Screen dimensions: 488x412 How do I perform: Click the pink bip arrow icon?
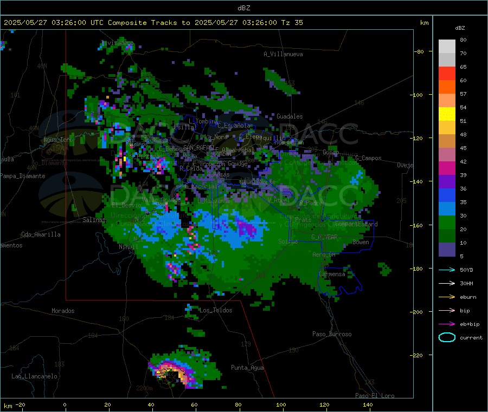[x=447, y=310]
